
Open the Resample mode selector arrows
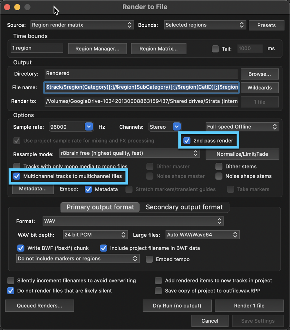[196, 153]
